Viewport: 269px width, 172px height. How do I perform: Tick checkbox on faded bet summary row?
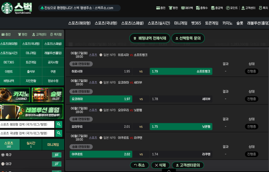click(x=71, y=45)
